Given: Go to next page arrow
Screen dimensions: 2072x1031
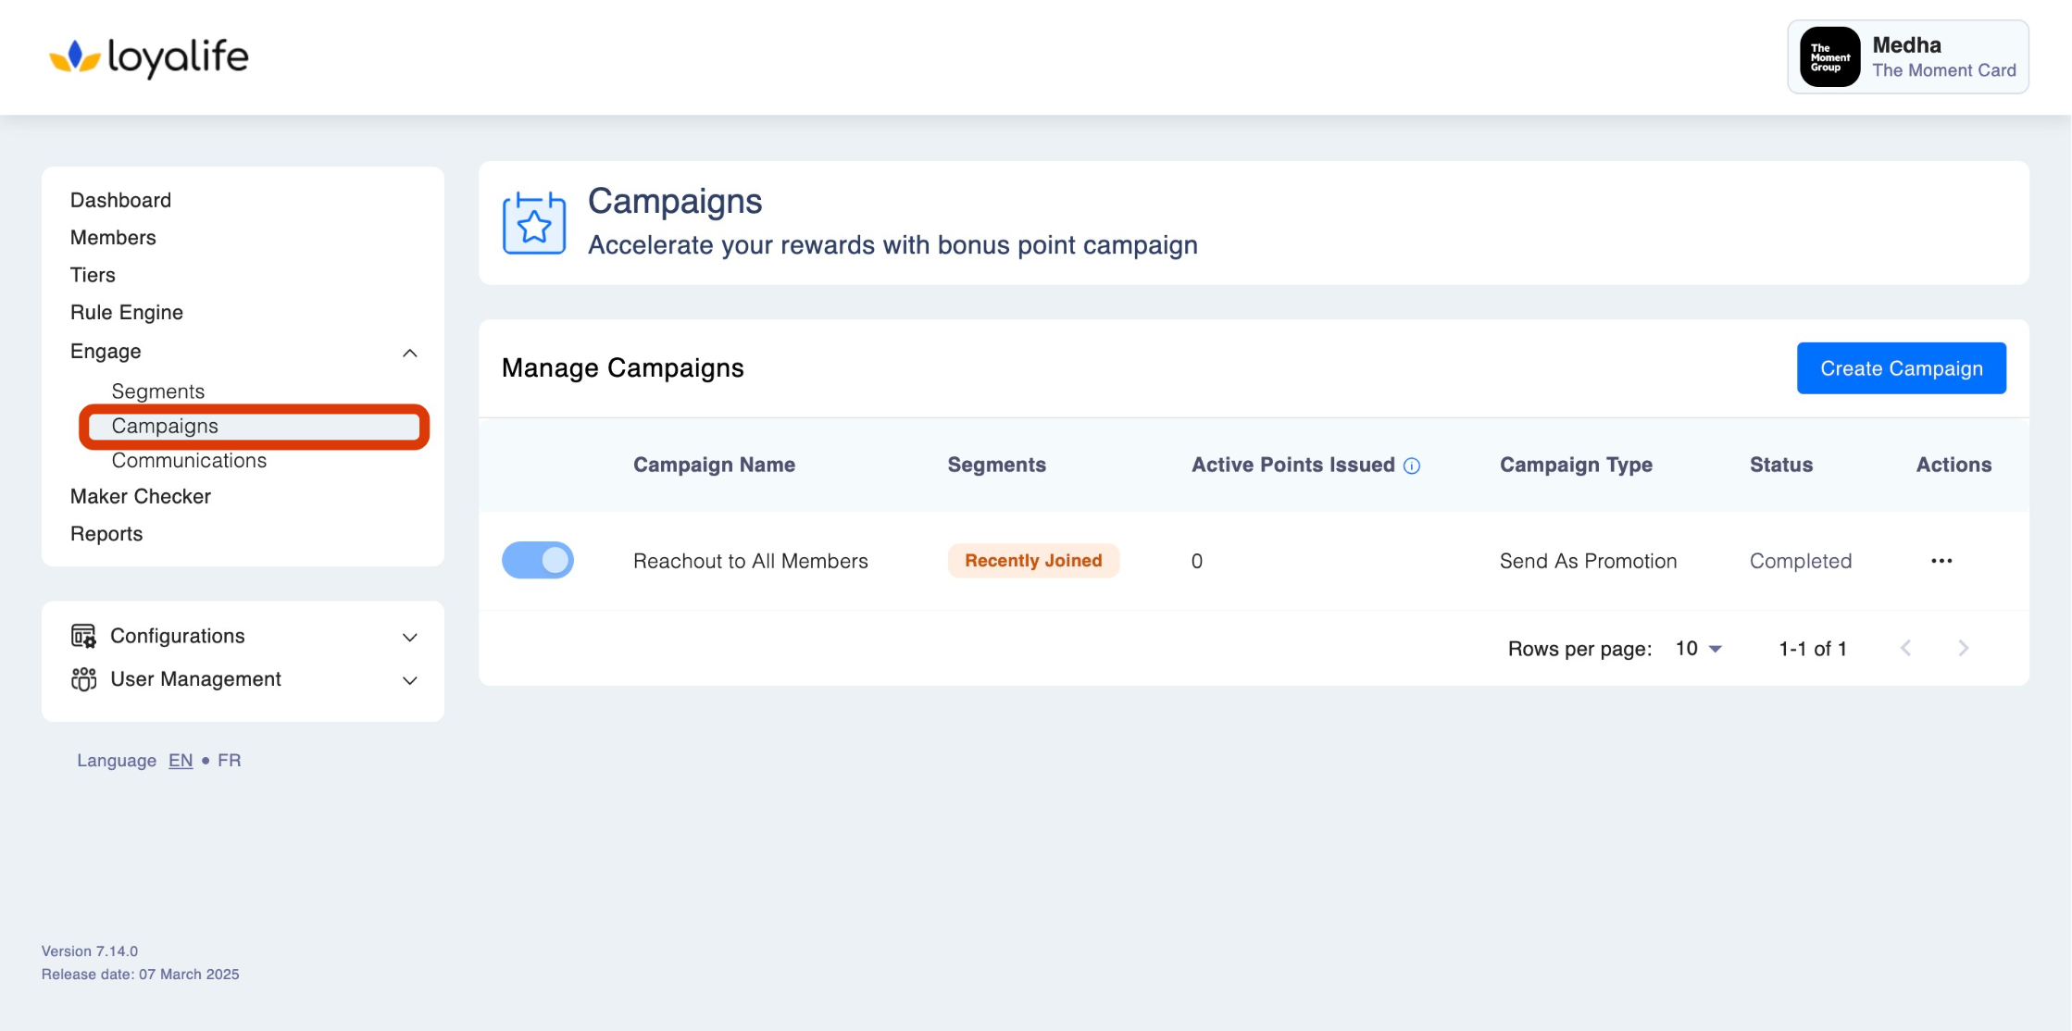Looking at the screenshot, I should pos(1963,648).
